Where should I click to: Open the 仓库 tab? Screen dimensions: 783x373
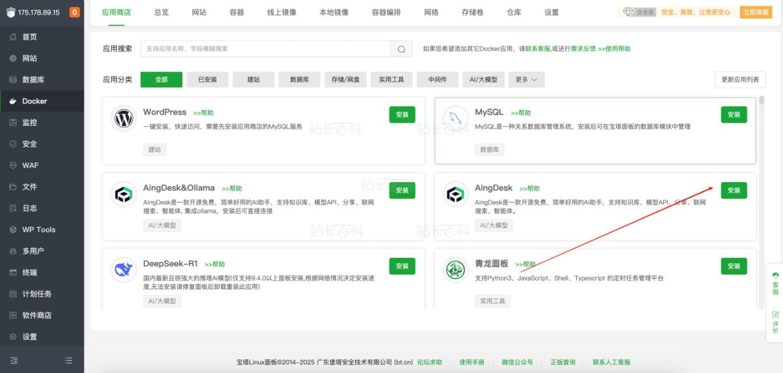pos(514,12)
